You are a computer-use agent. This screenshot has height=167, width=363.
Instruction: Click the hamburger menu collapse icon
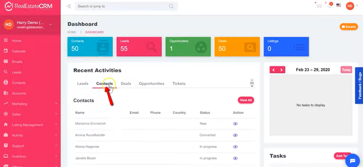[69, 6]
